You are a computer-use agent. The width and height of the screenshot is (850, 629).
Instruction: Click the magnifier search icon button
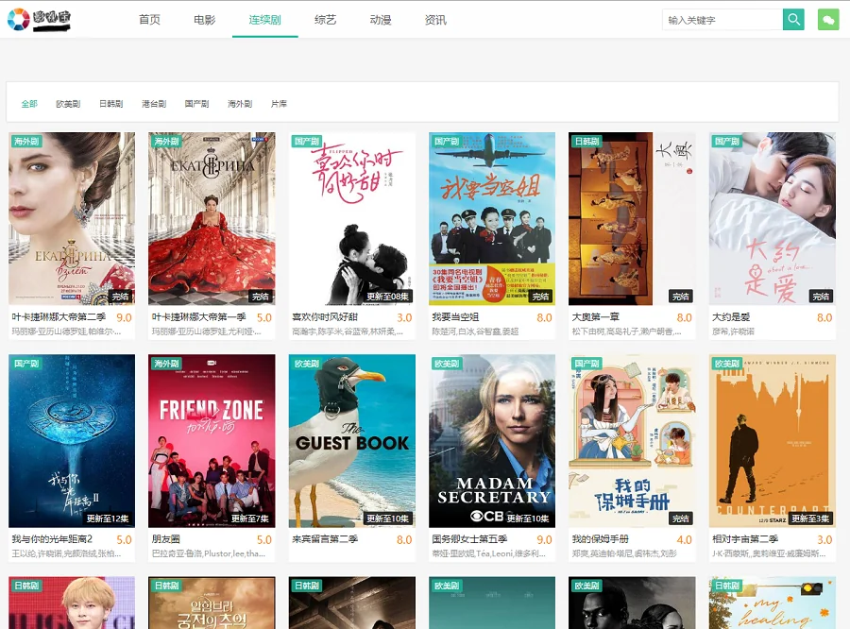tap(793, 19)
